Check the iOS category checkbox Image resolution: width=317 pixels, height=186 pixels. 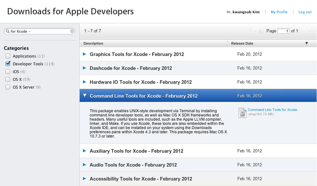click(x=8, y=71)
